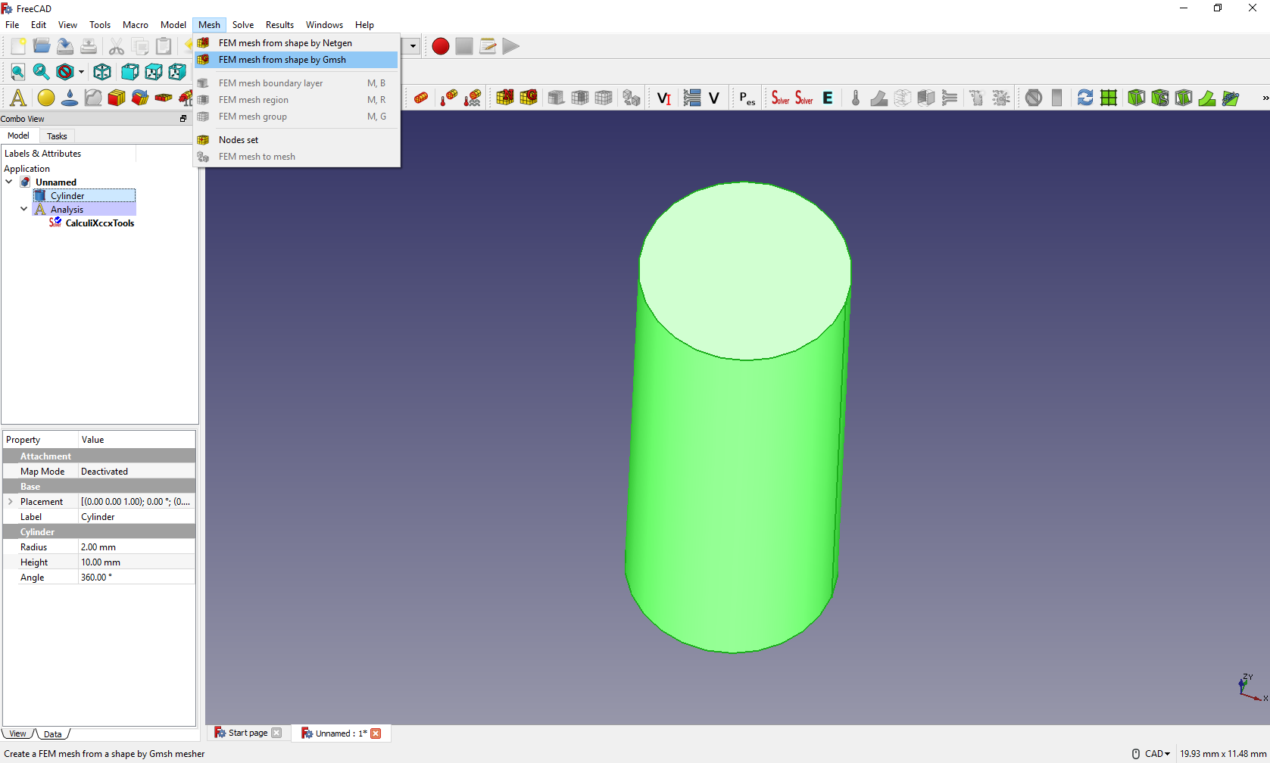This screenshot has height=763, width=1270.
Task: Open the Start page document tab
Action: pos(248,733)
